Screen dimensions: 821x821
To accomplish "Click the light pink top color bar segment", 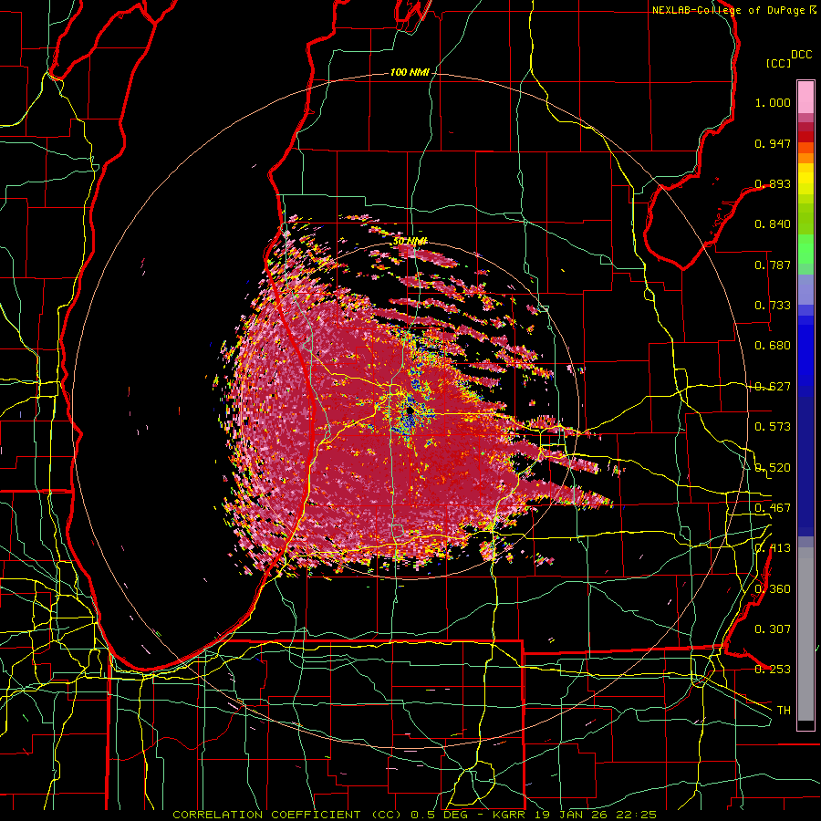I will [805, 97].
